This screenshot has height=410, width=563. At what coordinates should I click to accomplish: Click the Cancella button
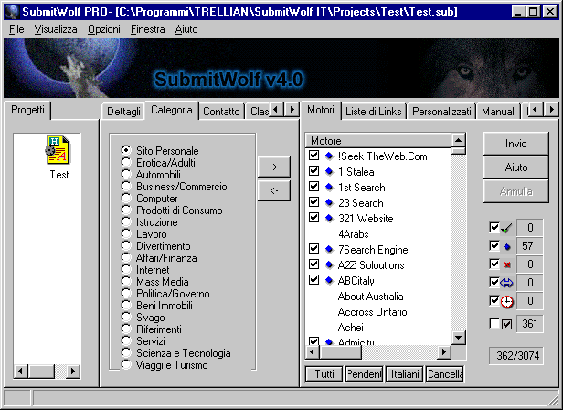pos(444,374)
